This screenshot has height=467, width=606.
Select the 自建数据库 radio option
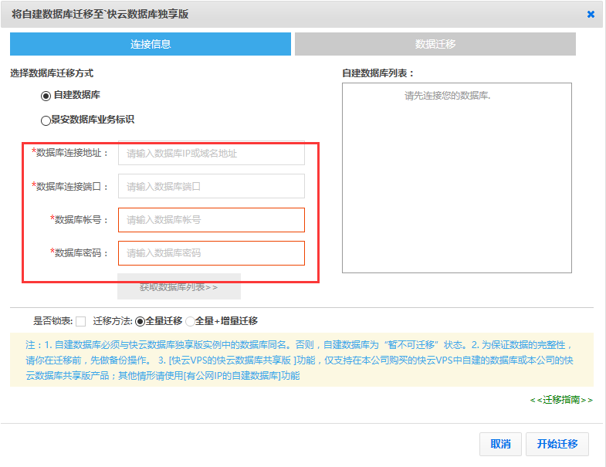(46, 95)
